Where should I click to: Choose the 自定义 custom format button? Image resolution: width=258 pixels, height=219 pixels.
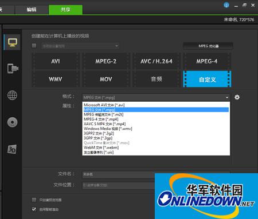point(207,79)
